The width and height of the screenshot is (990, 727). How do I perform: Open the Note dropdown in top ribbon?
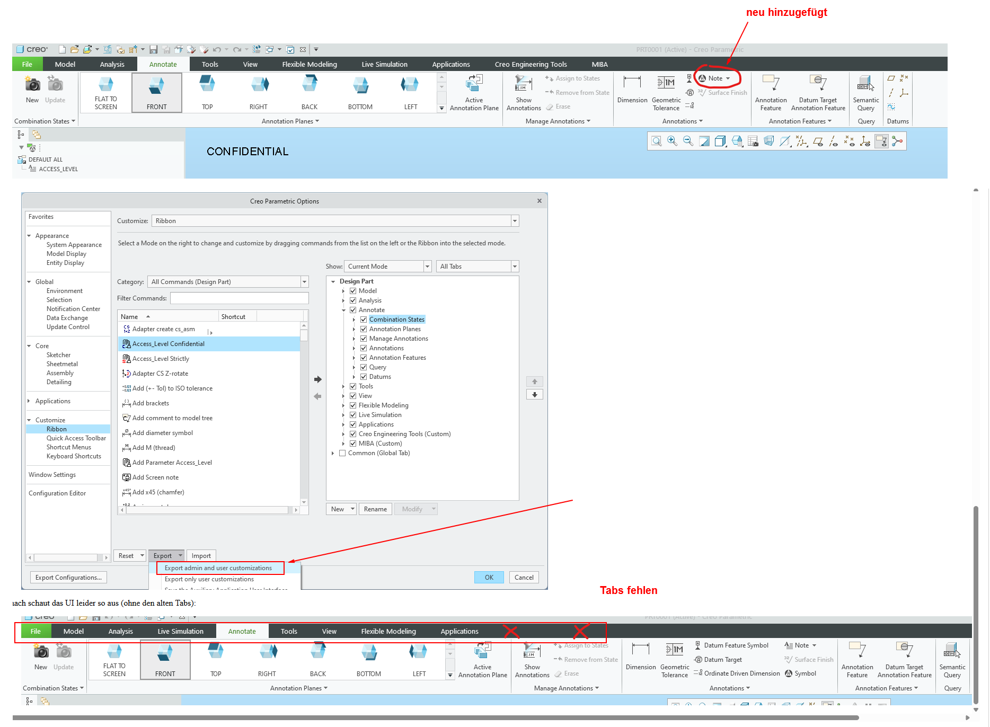click(728, 78)
